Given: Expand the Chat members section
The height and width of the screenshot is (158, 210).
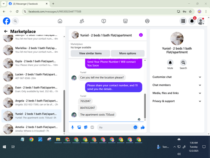Looking at the screenshot, I should 177,85.
